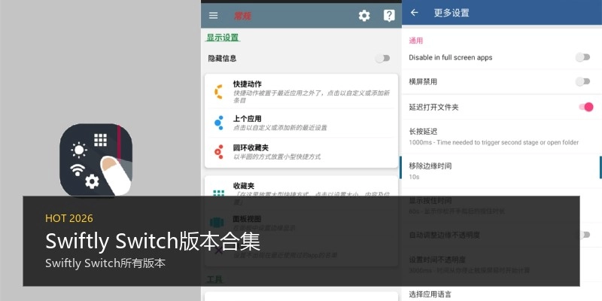Tap the red 圆环收藏夹 icon
Viewport: 602px width, 301px height.
[x=219, y=152]
